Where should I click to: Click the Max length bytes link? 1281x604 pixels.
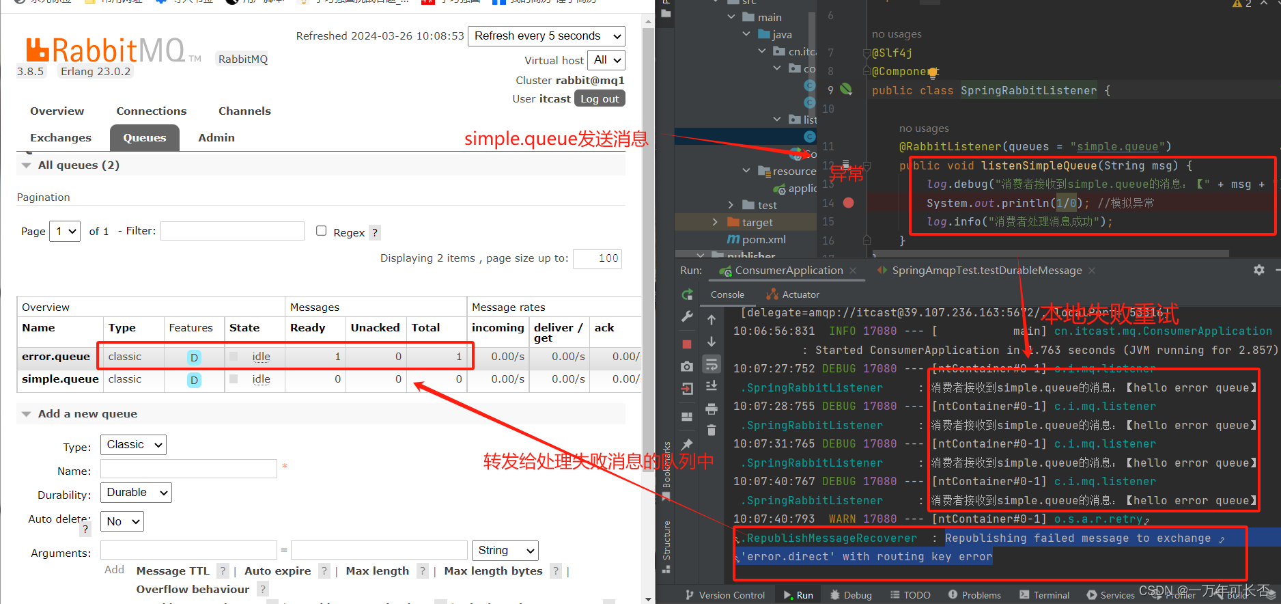(x=493, y=571)
